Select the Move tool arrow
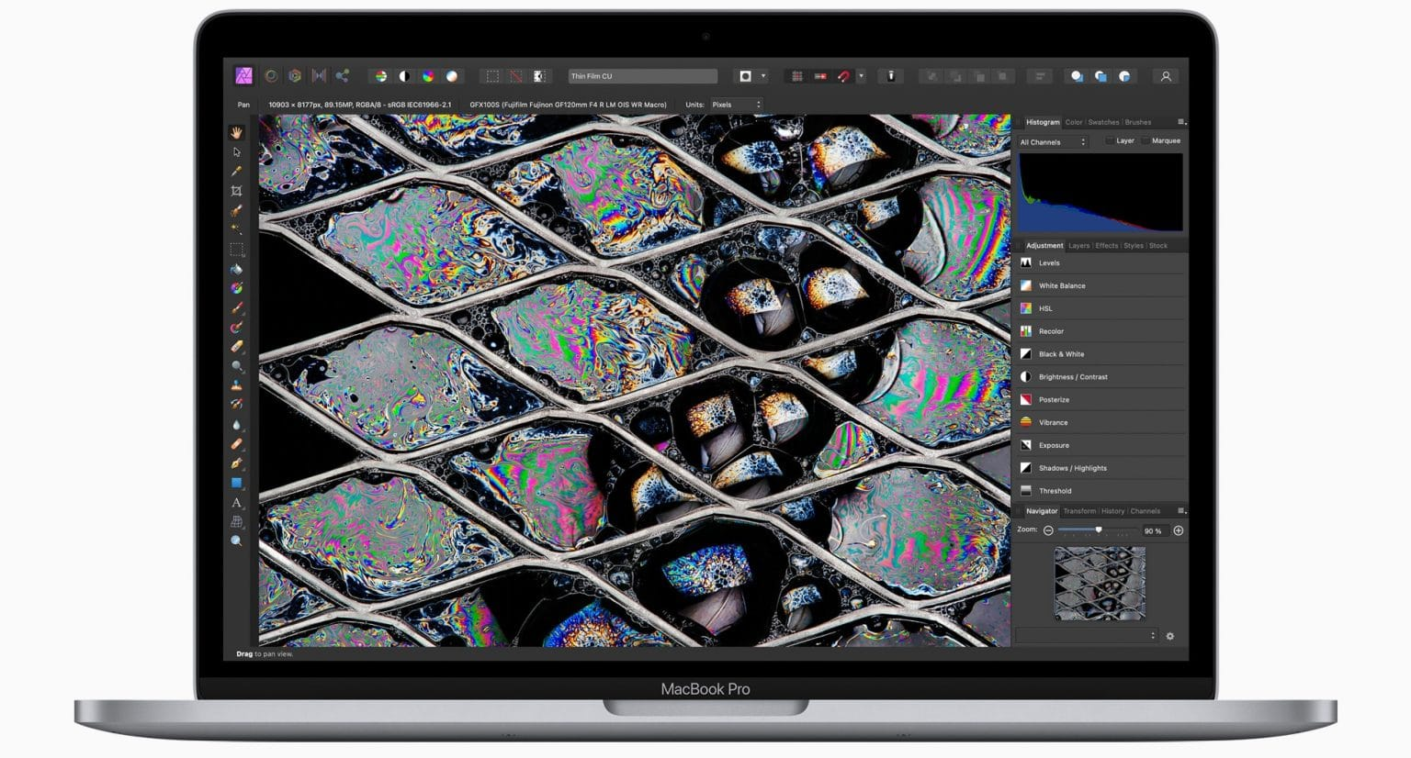 [x=236, y=152]
